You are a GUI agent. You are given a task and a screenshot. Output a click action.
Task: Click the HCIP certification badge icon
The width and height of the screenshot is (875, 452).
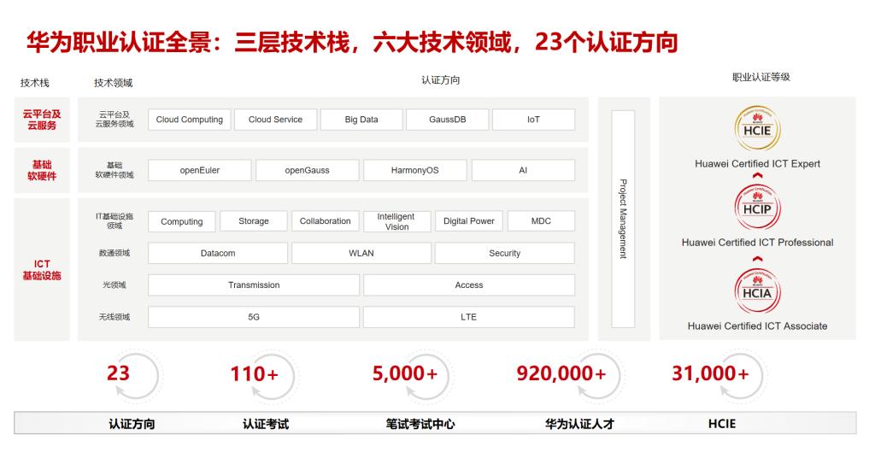coord(756,208)
